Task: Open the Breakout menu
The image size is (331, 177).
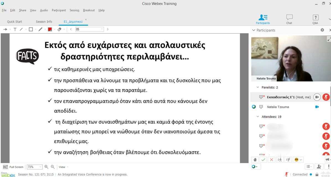Action: [x=89, y=10]
